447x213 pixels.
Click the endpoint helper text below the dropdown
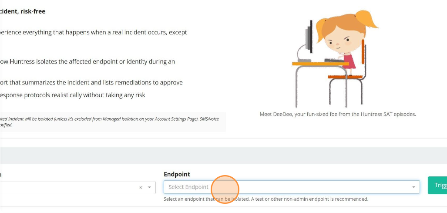(x=266, y=199)
